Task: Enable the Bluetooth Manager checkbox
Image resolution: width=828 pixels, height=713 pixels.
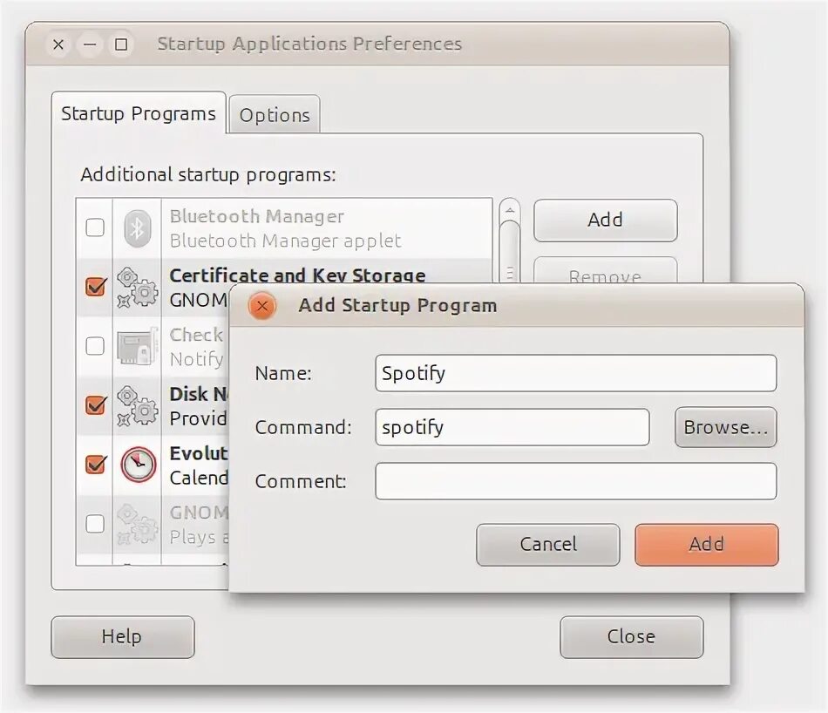Action: (95, 227)
